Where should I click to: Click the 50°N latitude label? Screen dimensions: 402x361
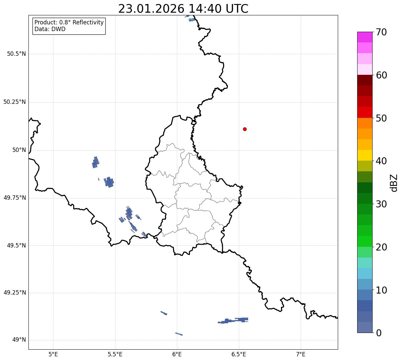[x=19, y=150]
